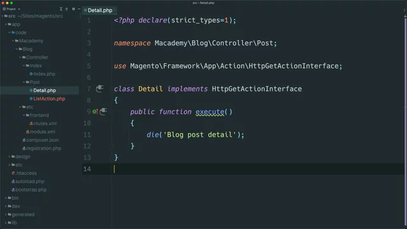Viewport: 407px width, 229px height.
Task: Expand the bin folder
Action: pos(6,198)
